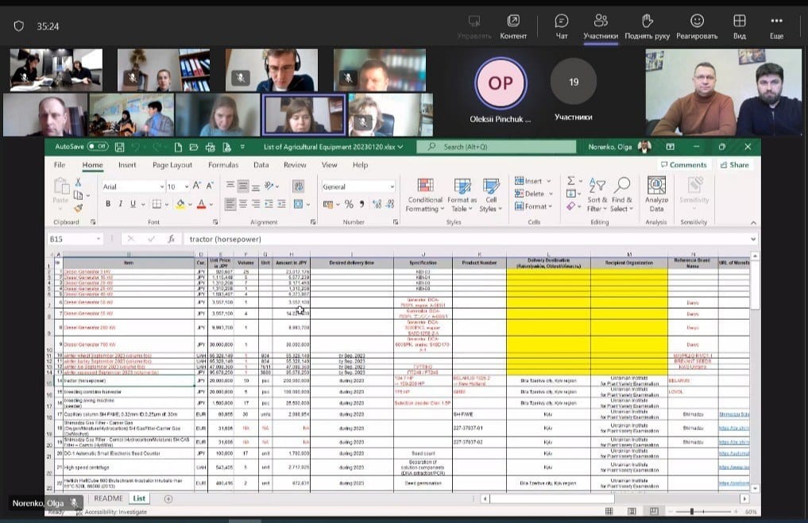The width and height of the screenshot is (808, 523).
Task: Toggle Italic formatting in Font group
Action: click(118, 205)
